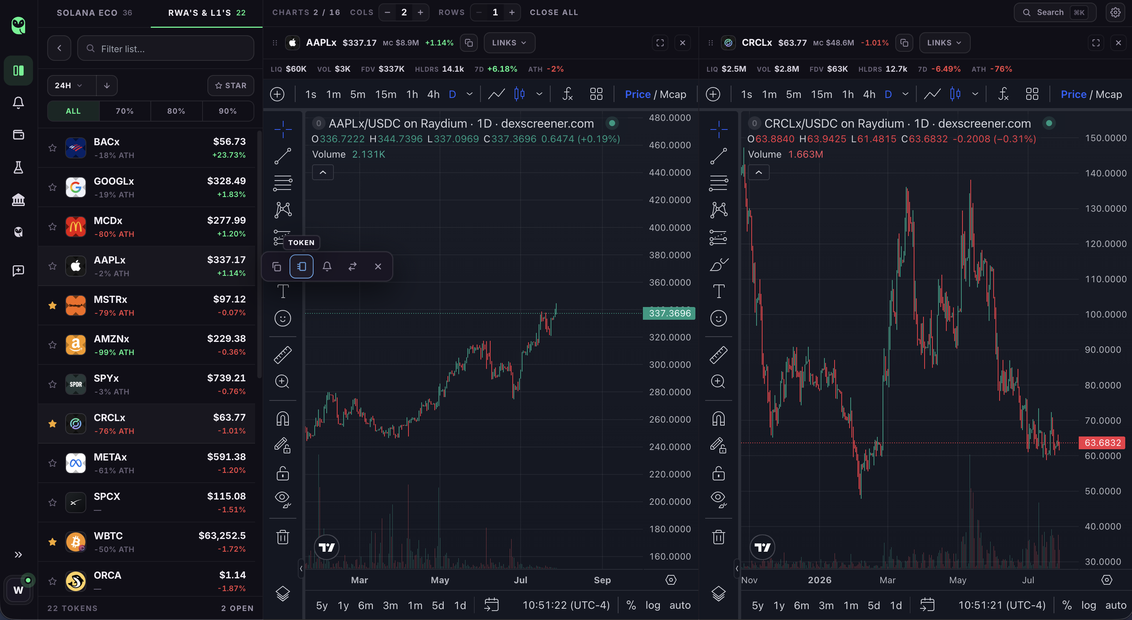The width and height of the screenshot is (1132, 620).
Task: Delete drawings with trash icon on CRCLx chart
Action: click(719, 537)
